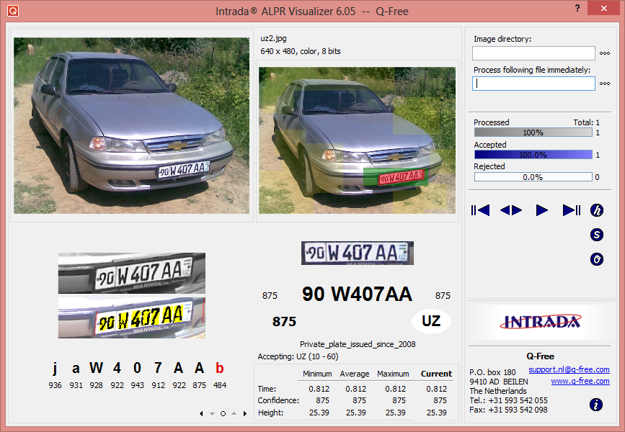
Task: Open the info 'i' icon near contact details
Action: tap(596, 405)
